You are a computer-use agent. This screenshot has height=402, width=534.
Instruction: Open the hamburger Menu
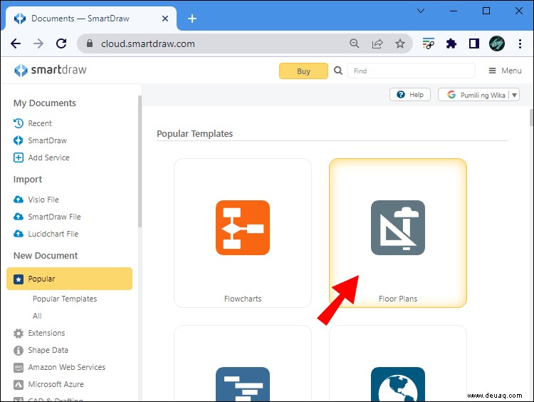pos(505,71)
